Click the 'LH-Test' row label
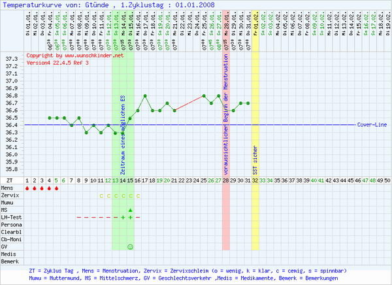This screenshot has height=285, width=392. 11,217
